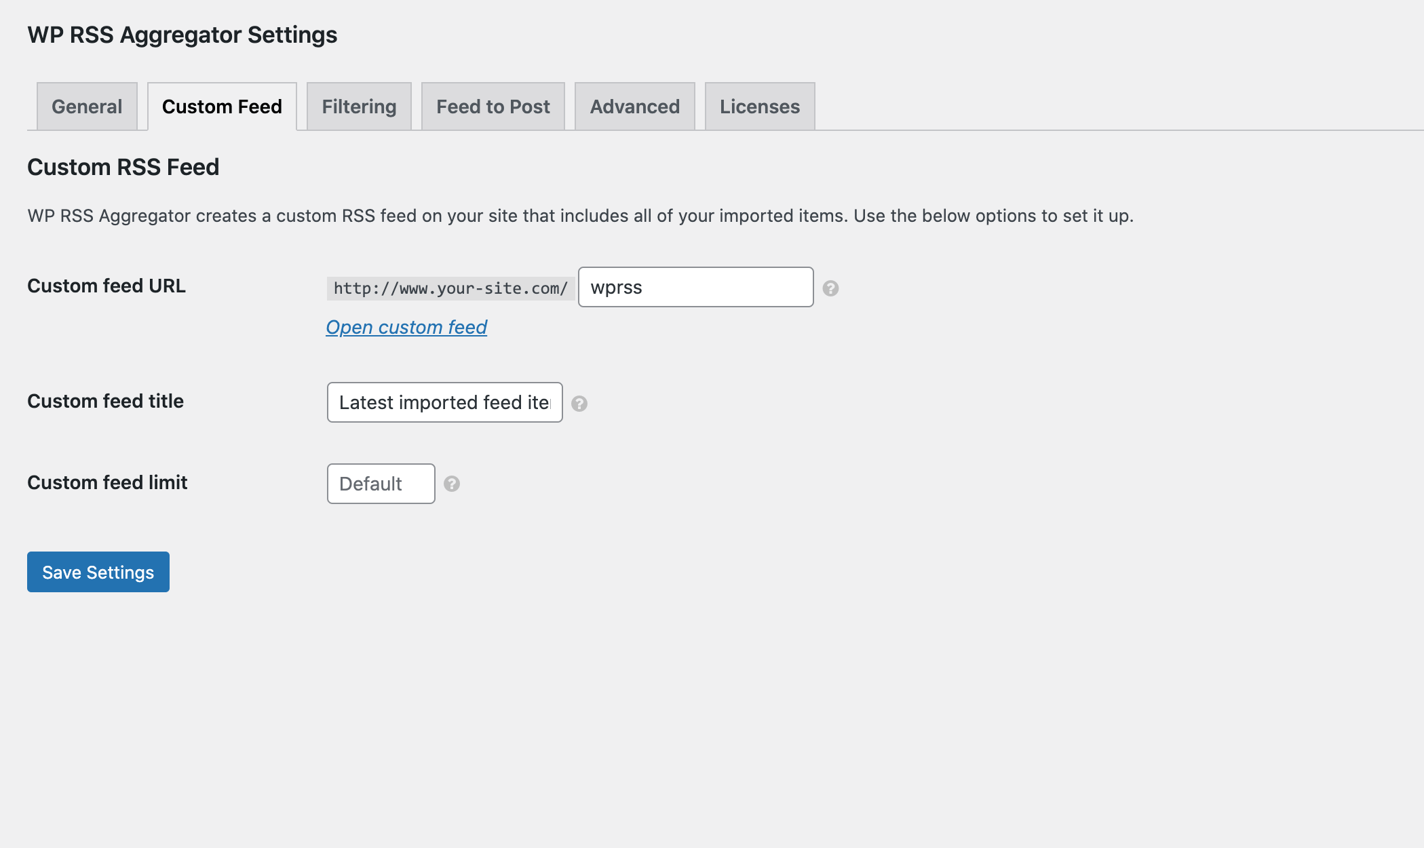Click help icon beside custom feed limit
The height and width of the screenshot is (848, 1424).
tap(452, 484)
